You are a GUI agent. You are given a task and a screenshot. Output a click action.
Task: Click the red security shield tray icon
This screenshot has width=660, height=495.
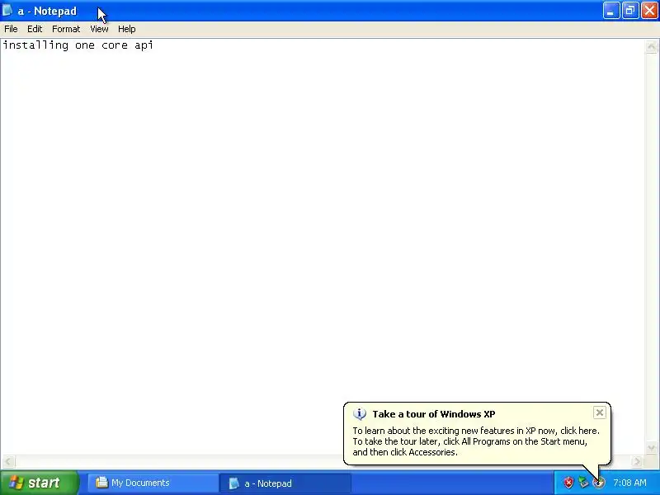pyautogui.click(x=568, y=483)
